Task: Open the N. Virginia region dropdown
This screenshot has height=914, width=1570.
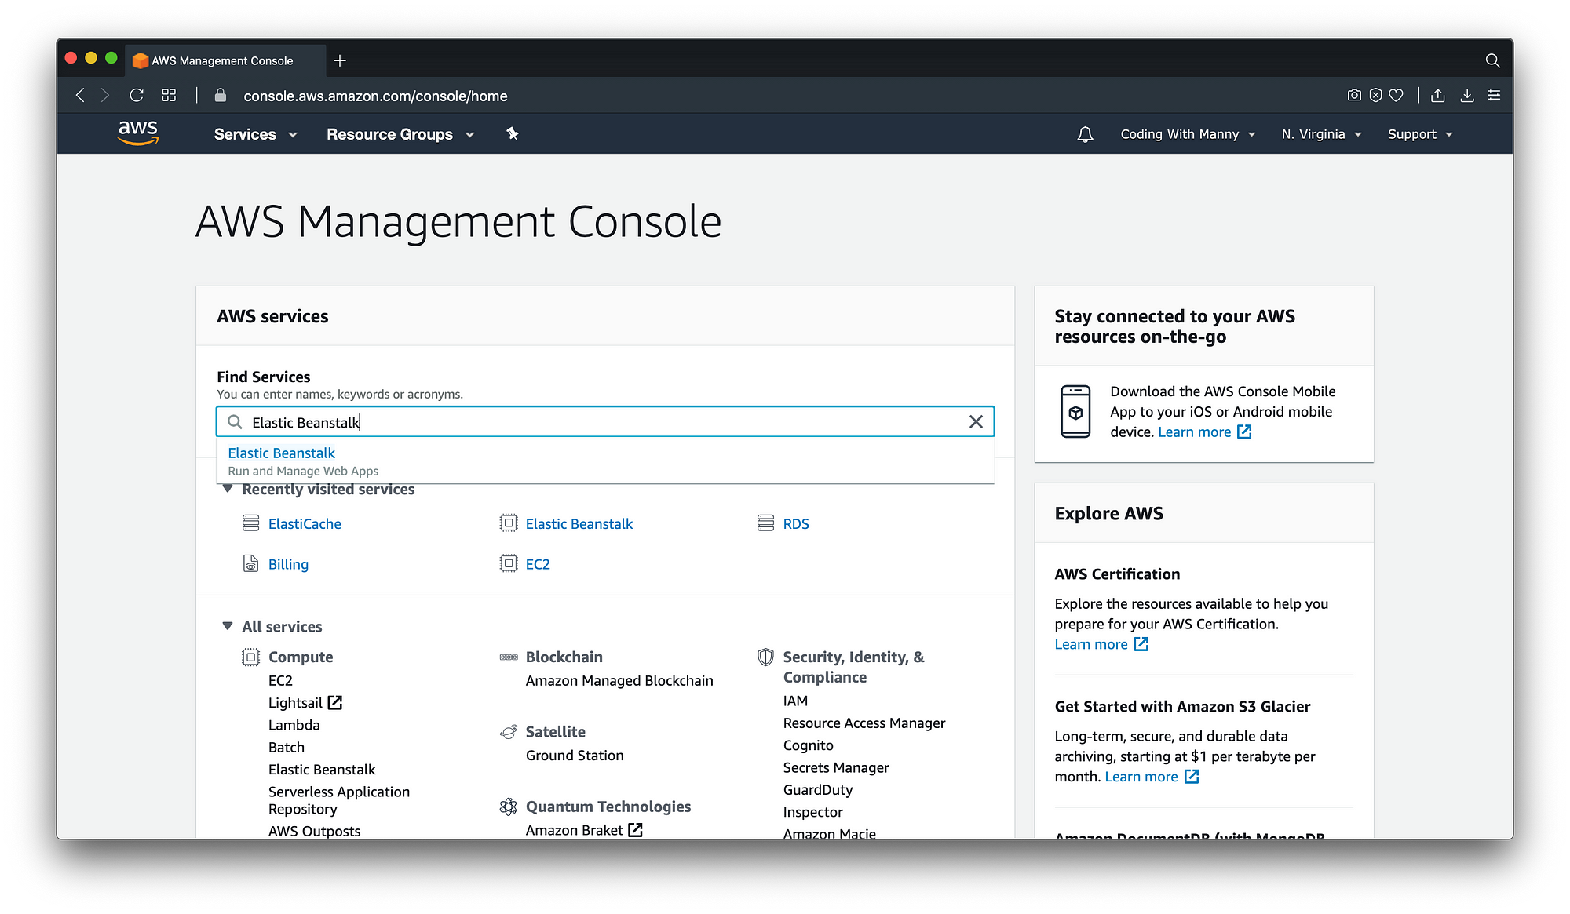Action: (1322, 134)
